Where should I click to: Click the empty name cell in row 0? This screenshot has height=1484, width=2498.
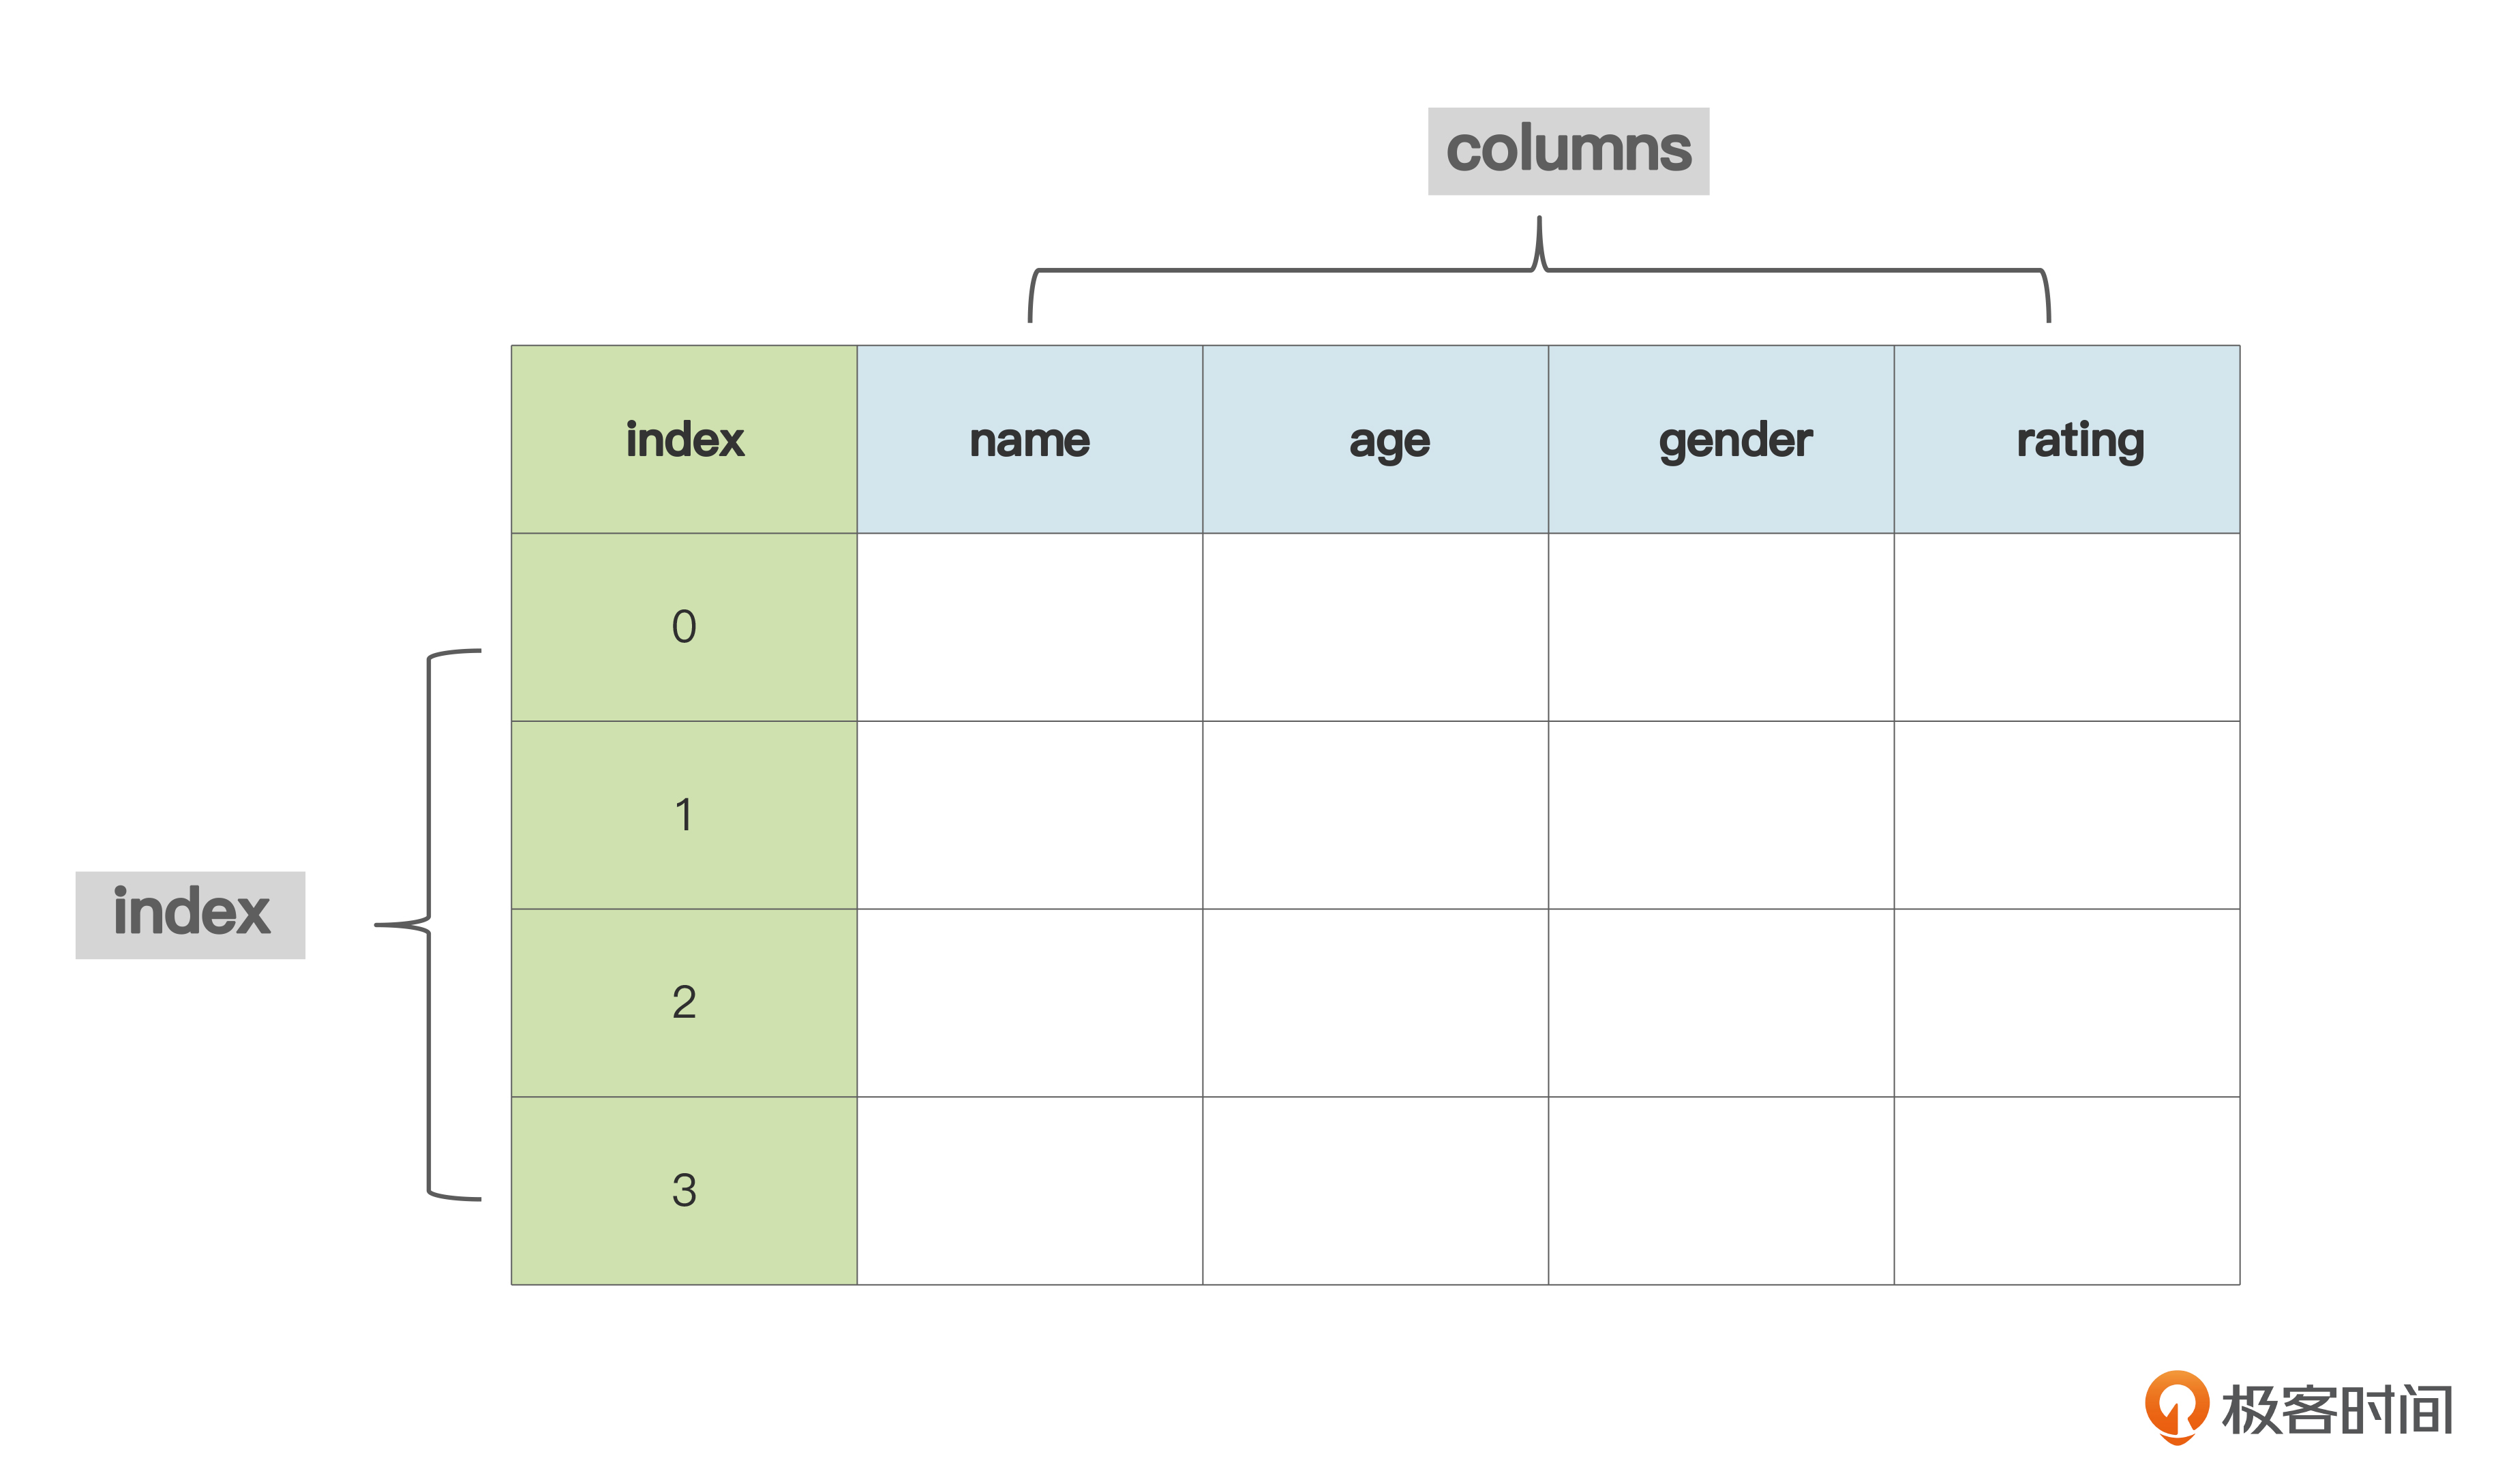click(1030, 627)
